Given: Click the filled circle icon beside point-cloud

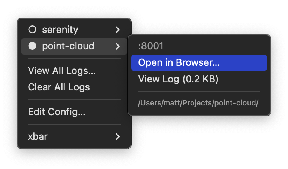Looking at the screenshot, I should [33, 46].
